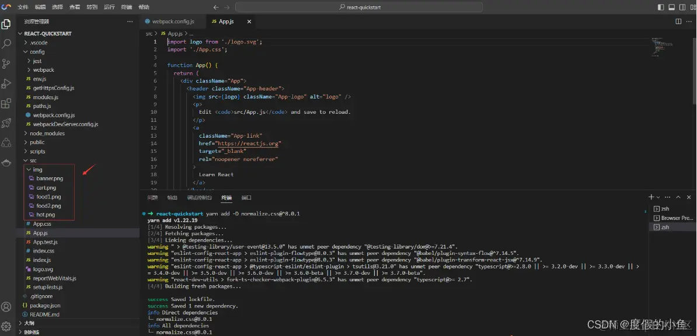Expand the .vscode folder
The height and width of the screenshot is (336, 697).
click(x=78, y=43)
